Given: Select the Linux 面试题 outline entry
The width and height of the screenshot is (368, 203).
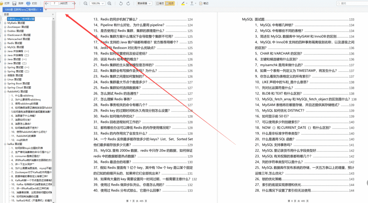Looking at the screenshot, I should pyautogui.click(x=15, y=79).
